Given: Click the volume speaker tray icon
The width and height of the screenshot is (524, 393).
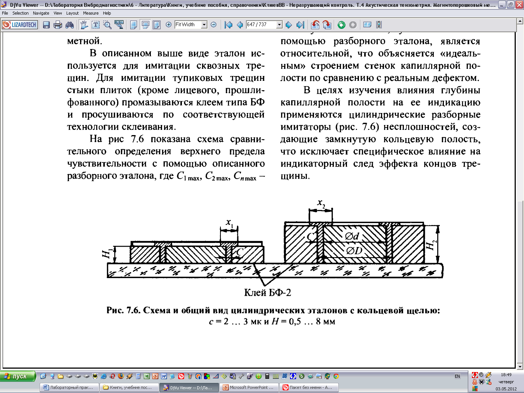Looking at the screenshot, I should point(481,375).
